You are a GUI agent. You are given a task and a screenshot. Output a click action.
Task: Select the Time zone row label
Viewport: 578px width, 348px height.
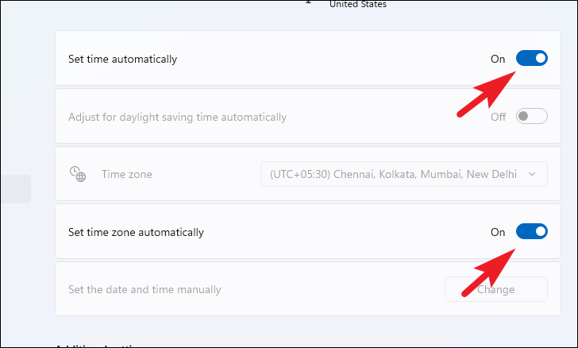coord(126,174)
